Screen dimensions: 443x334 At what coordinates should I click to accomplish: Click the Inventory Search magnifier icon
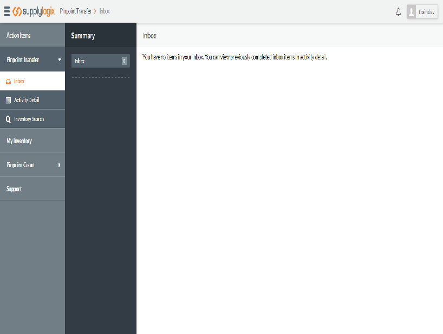(x=8, y=119)
